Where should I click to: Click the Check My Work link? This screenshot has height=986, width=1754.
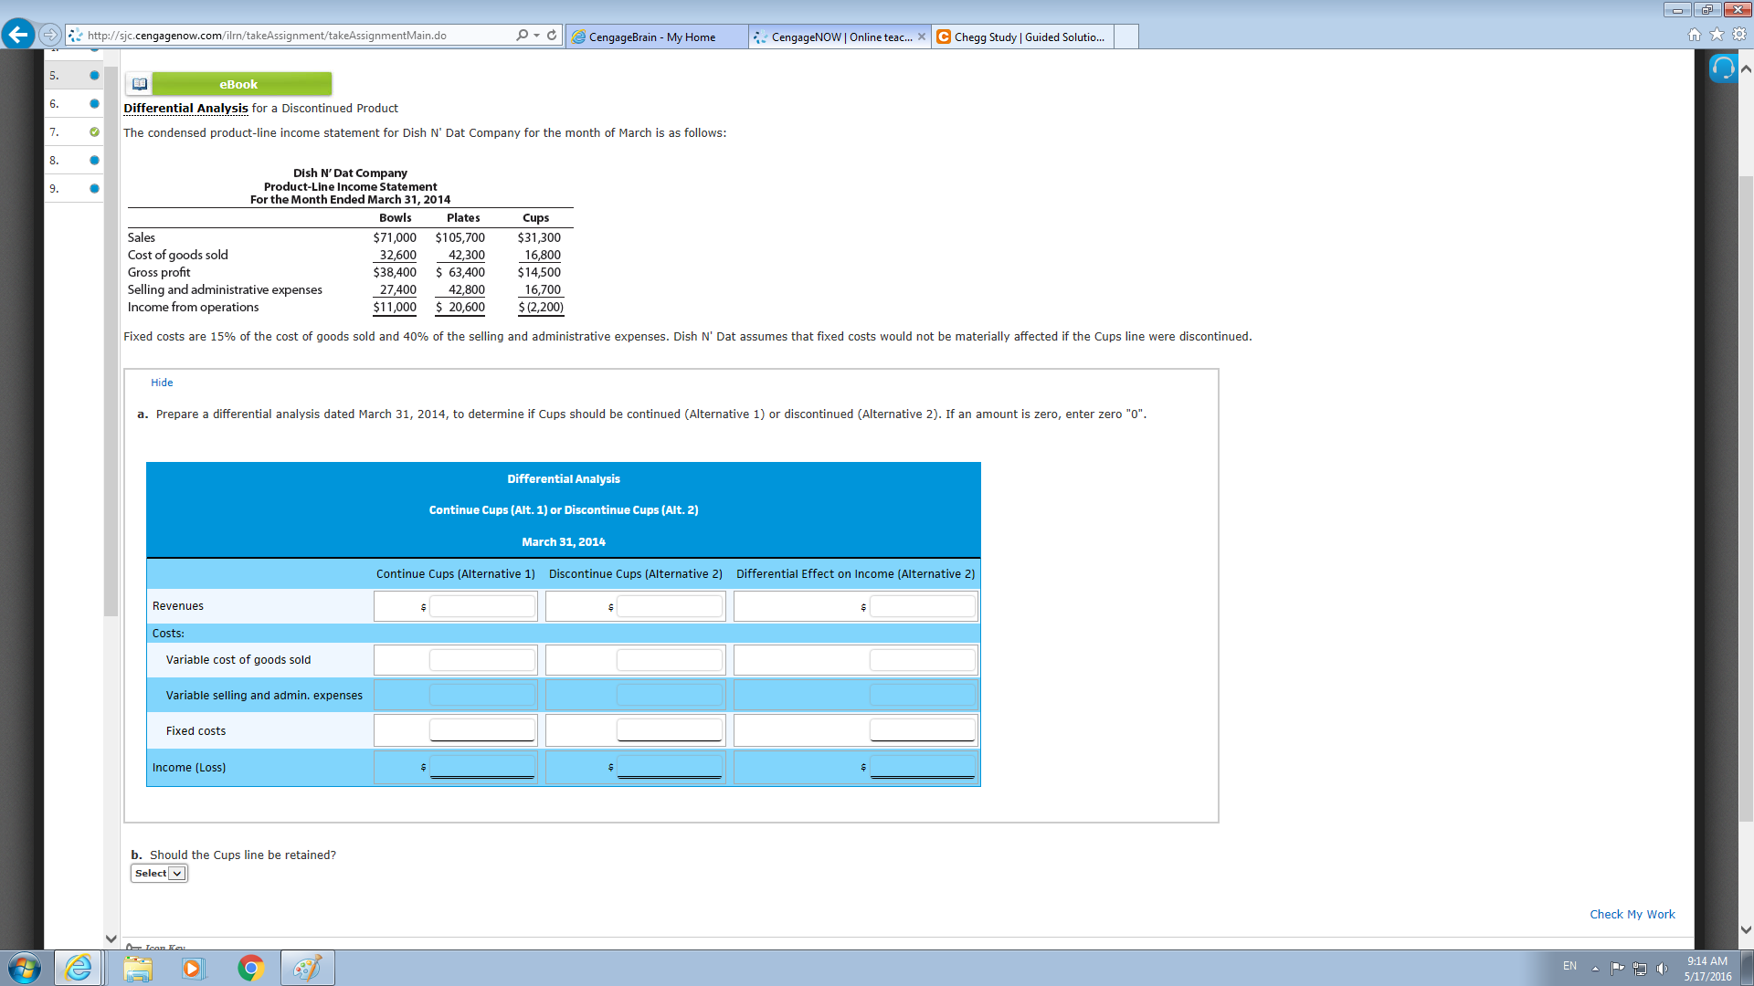pos(1632,914)
